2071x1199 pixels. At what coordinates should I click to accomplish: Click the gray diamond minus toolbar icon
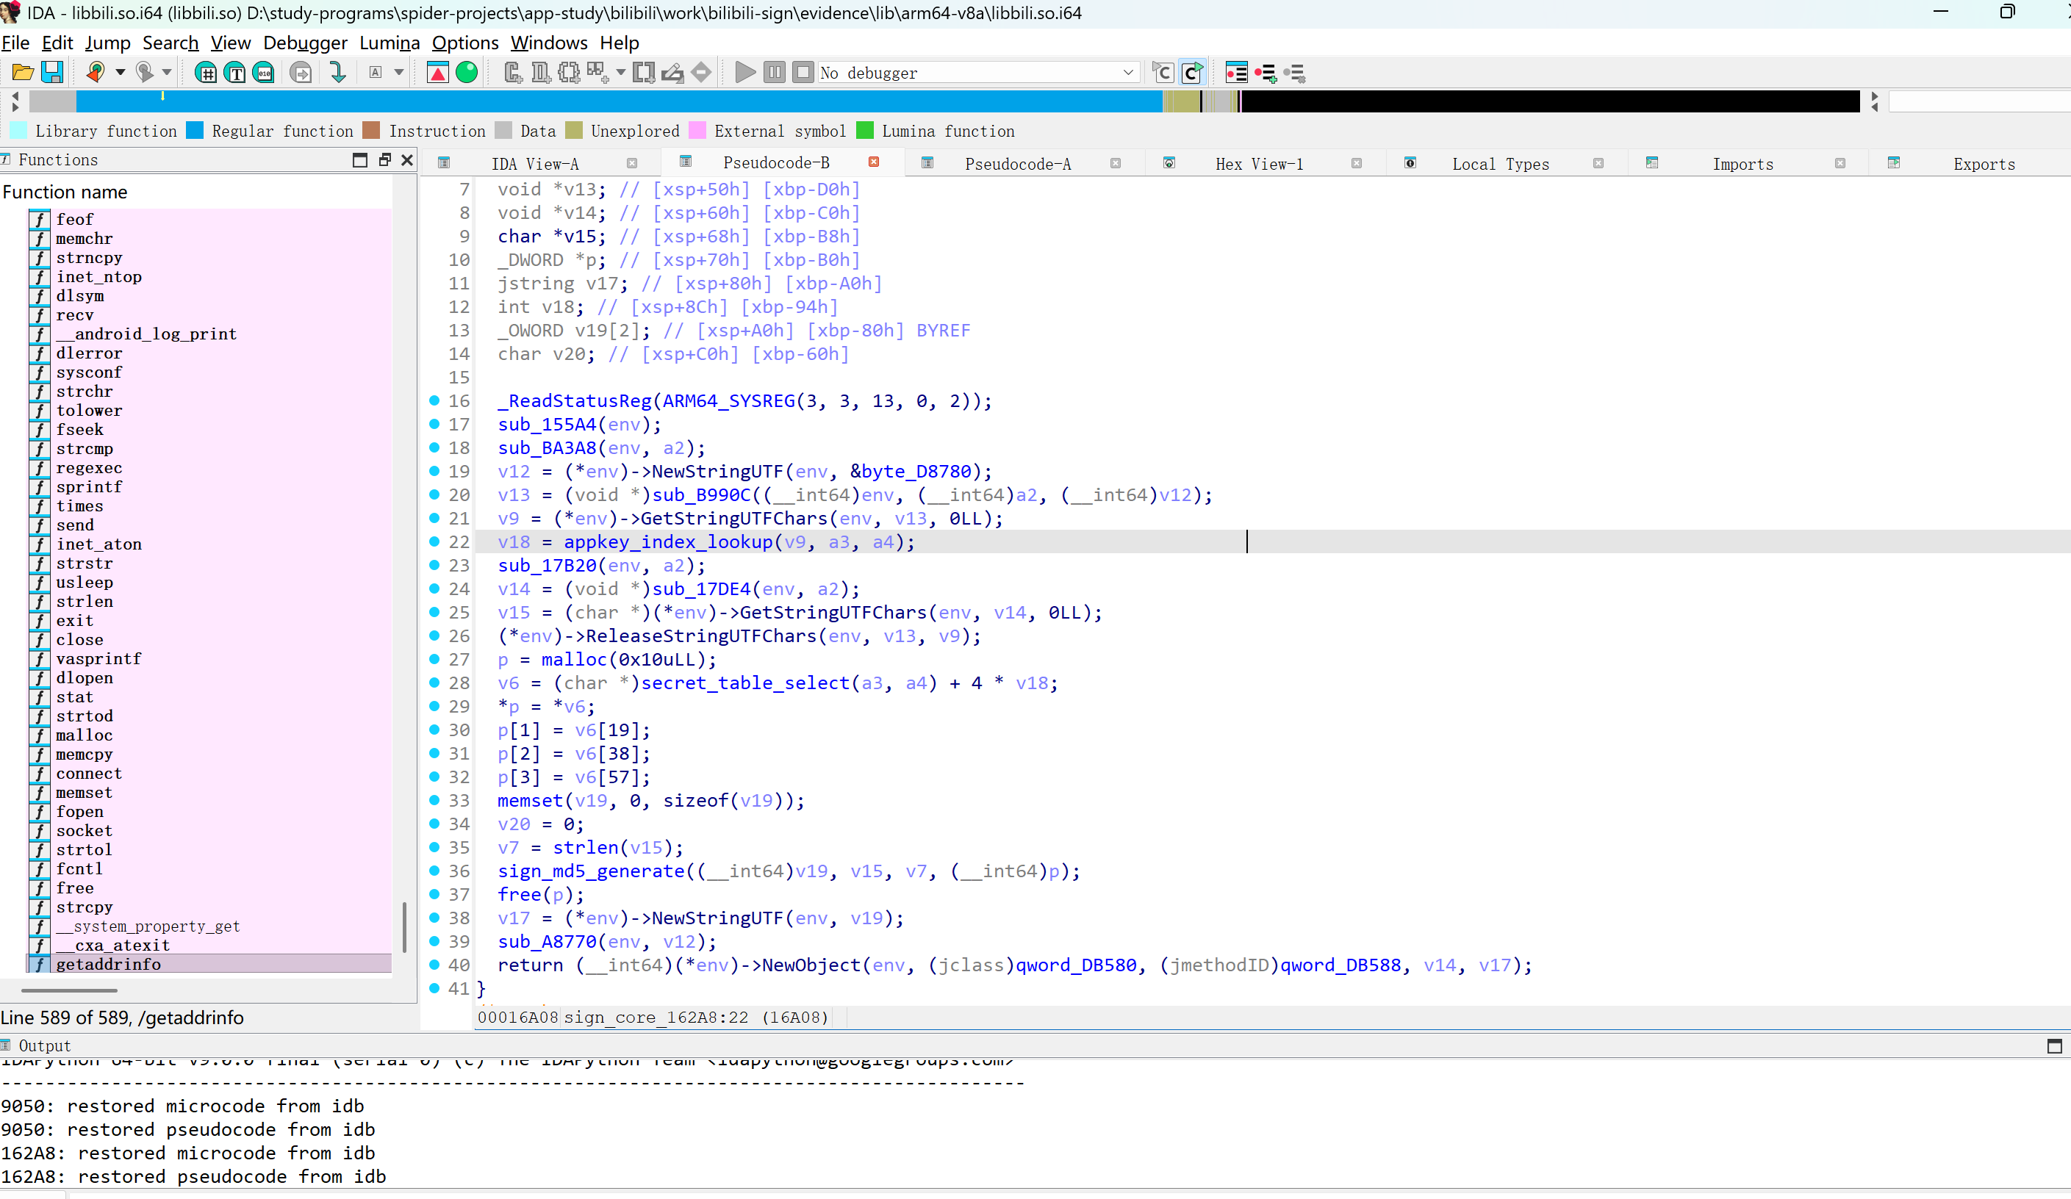[x=701, y=72]
